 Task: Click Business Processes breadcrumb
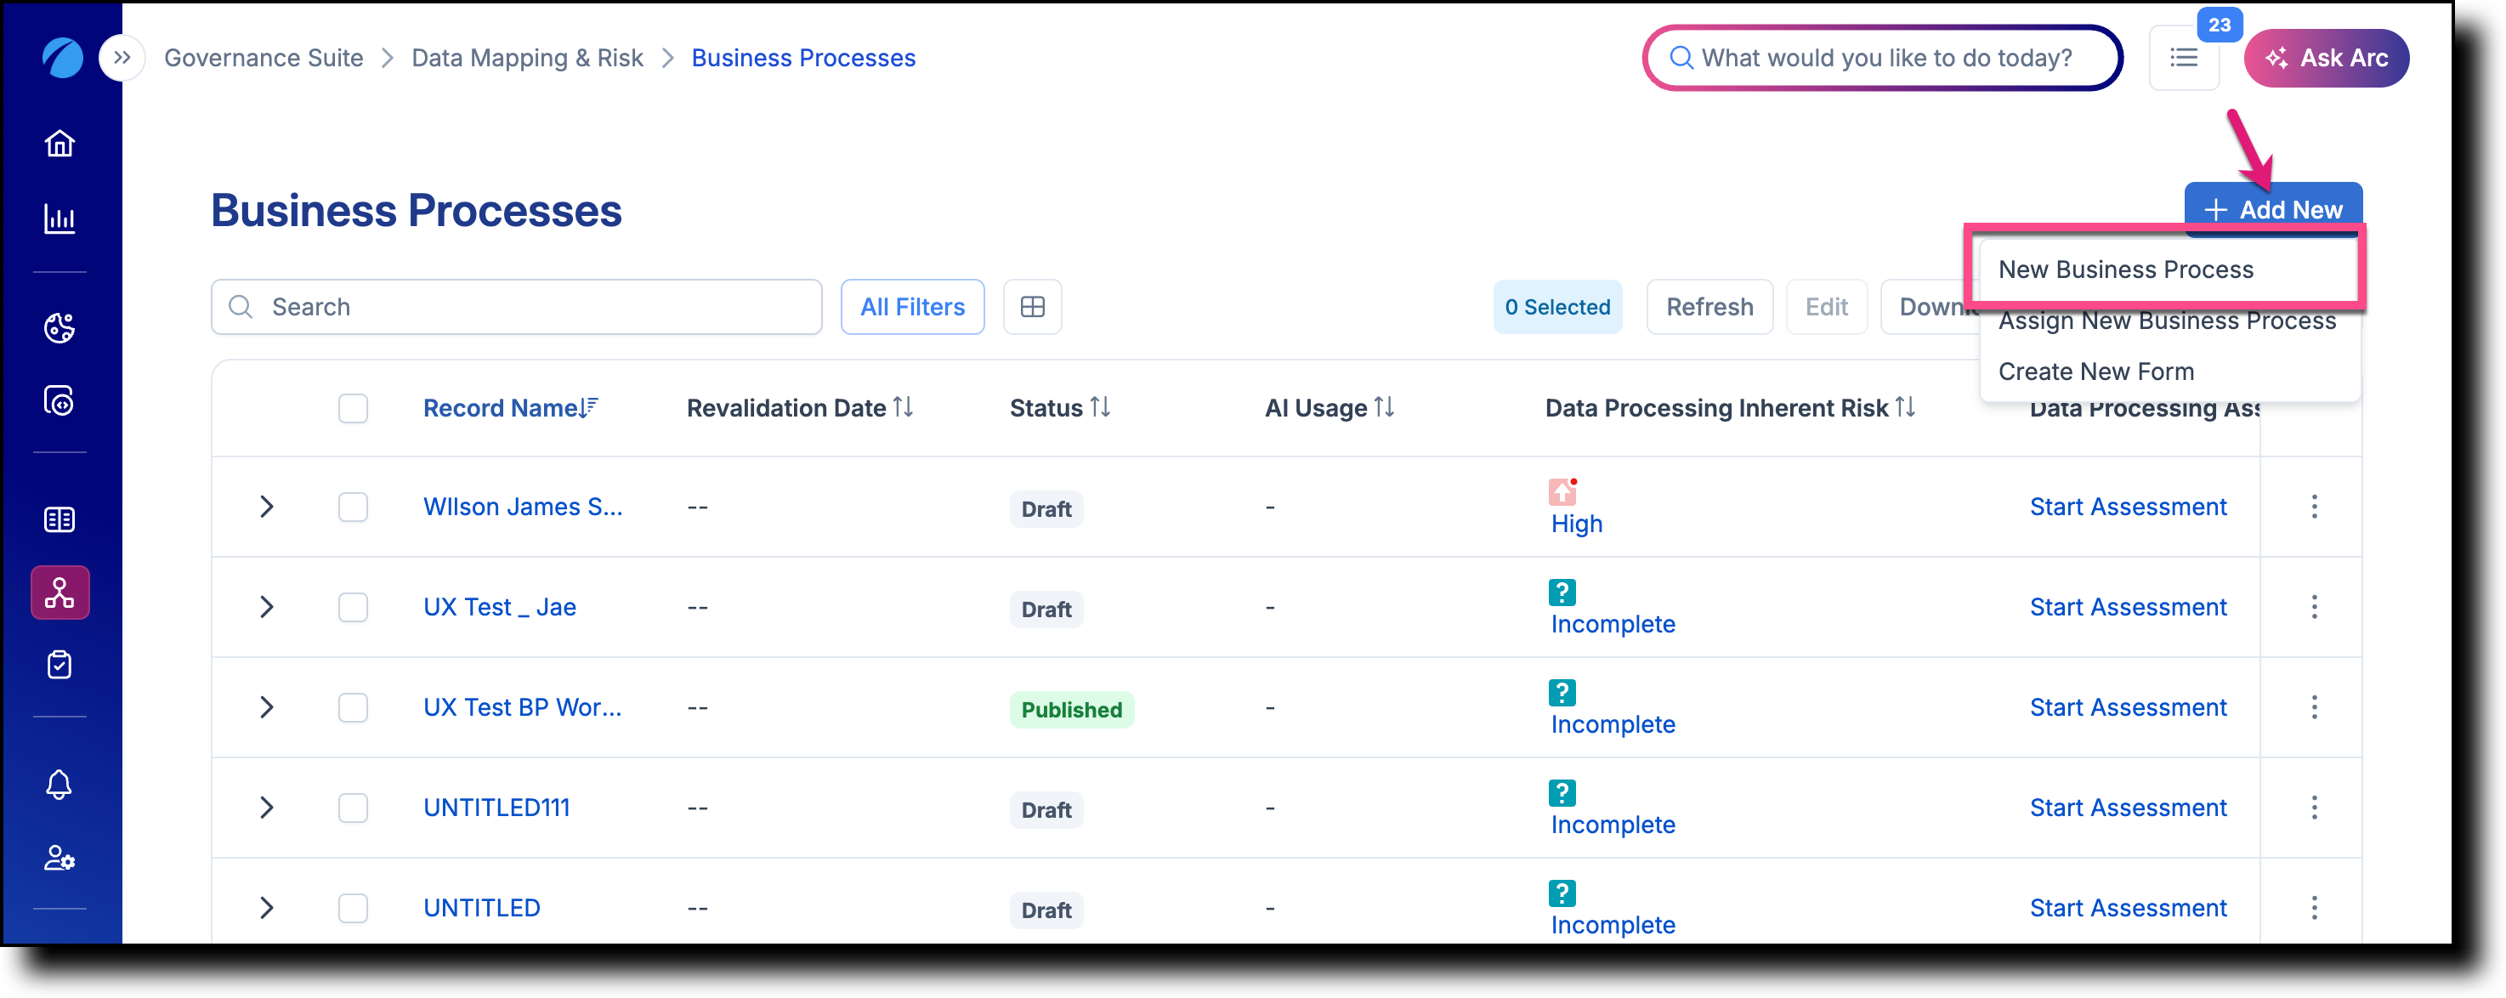tap(803, 58)
